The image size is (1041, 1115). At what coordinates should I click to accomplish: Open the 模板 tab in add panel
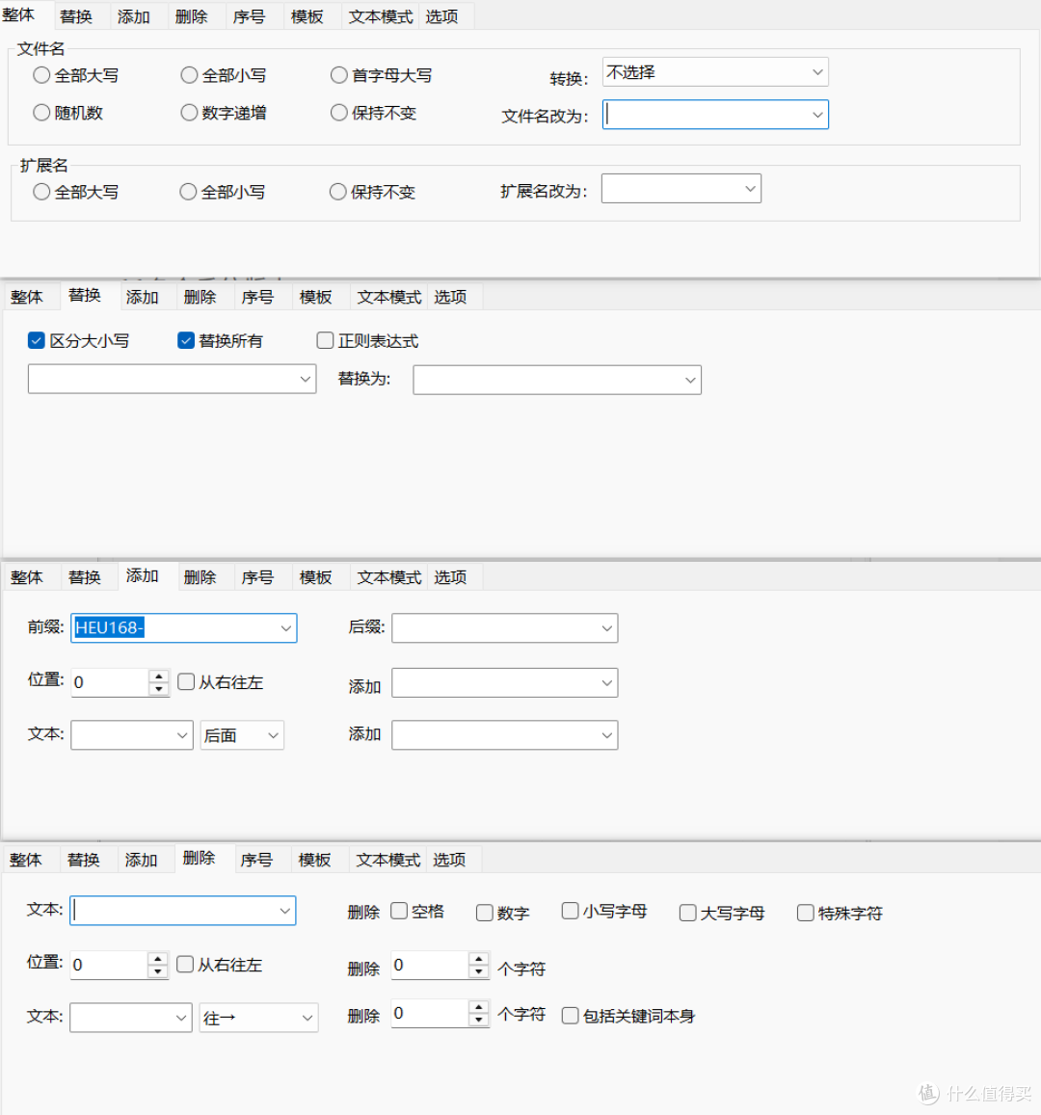[x=316, y=576]
